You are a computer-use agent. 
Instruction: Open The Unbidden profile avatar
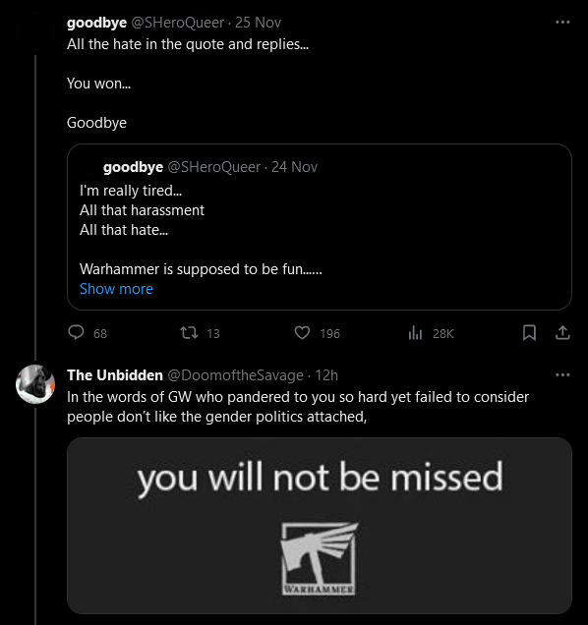(35, 384)
